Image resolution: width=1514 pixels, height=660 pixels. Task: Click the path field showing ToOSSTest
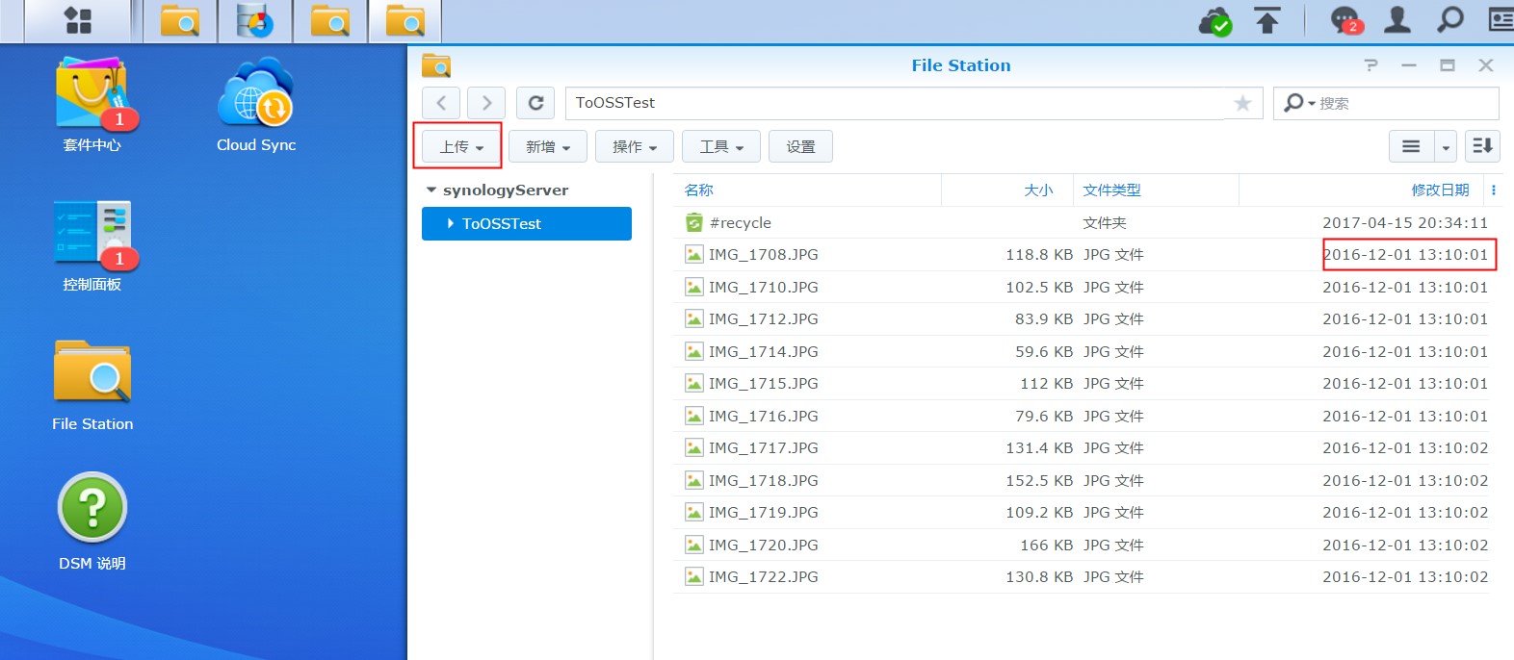[894, 103]
